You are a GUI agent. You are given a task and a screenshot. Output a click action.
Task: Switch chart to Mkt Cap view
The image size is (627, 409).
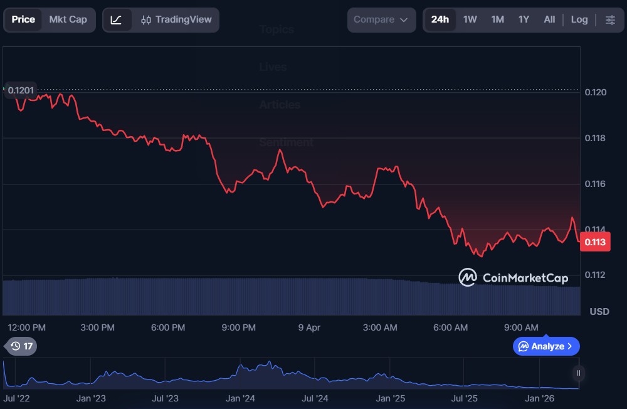(68, 19)
